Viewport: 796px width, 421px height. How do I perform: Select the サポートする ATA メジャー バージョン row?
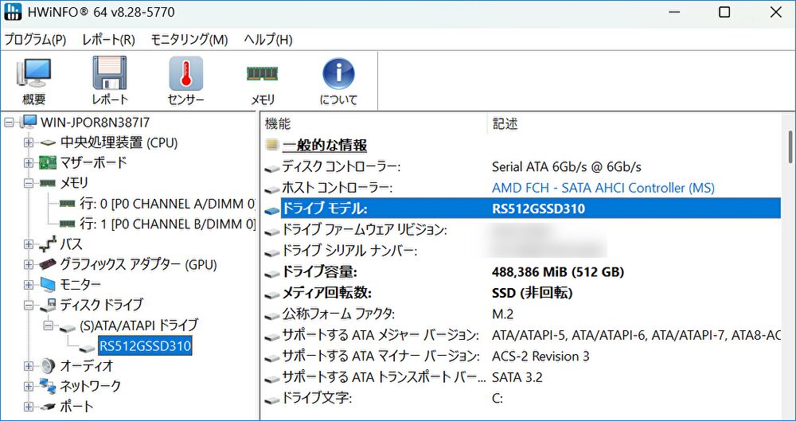522,335
